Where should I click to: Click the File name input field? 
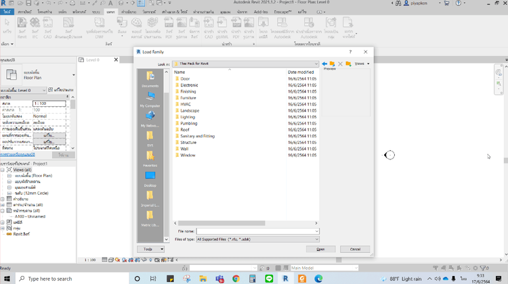click(x=257, y=231)
